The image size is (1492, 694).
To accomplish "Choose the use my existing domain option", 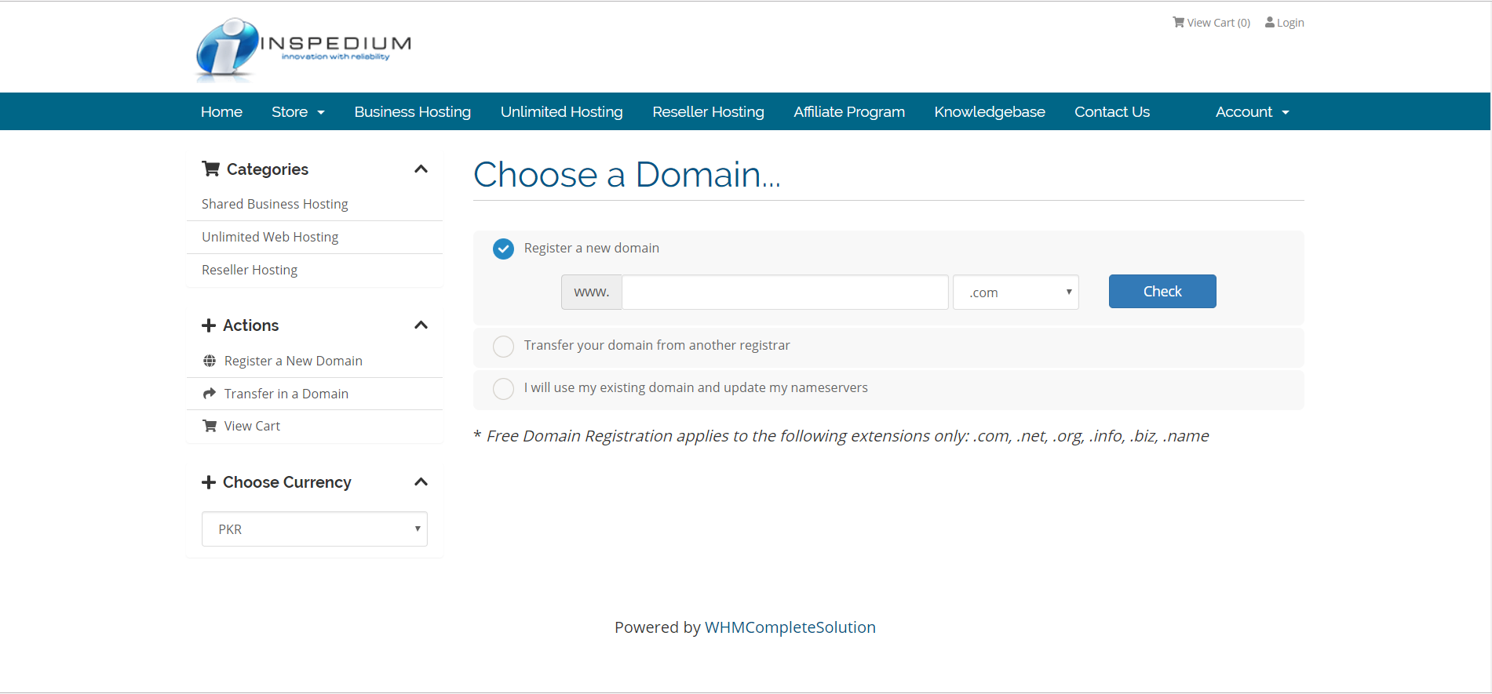I will 503,388.
